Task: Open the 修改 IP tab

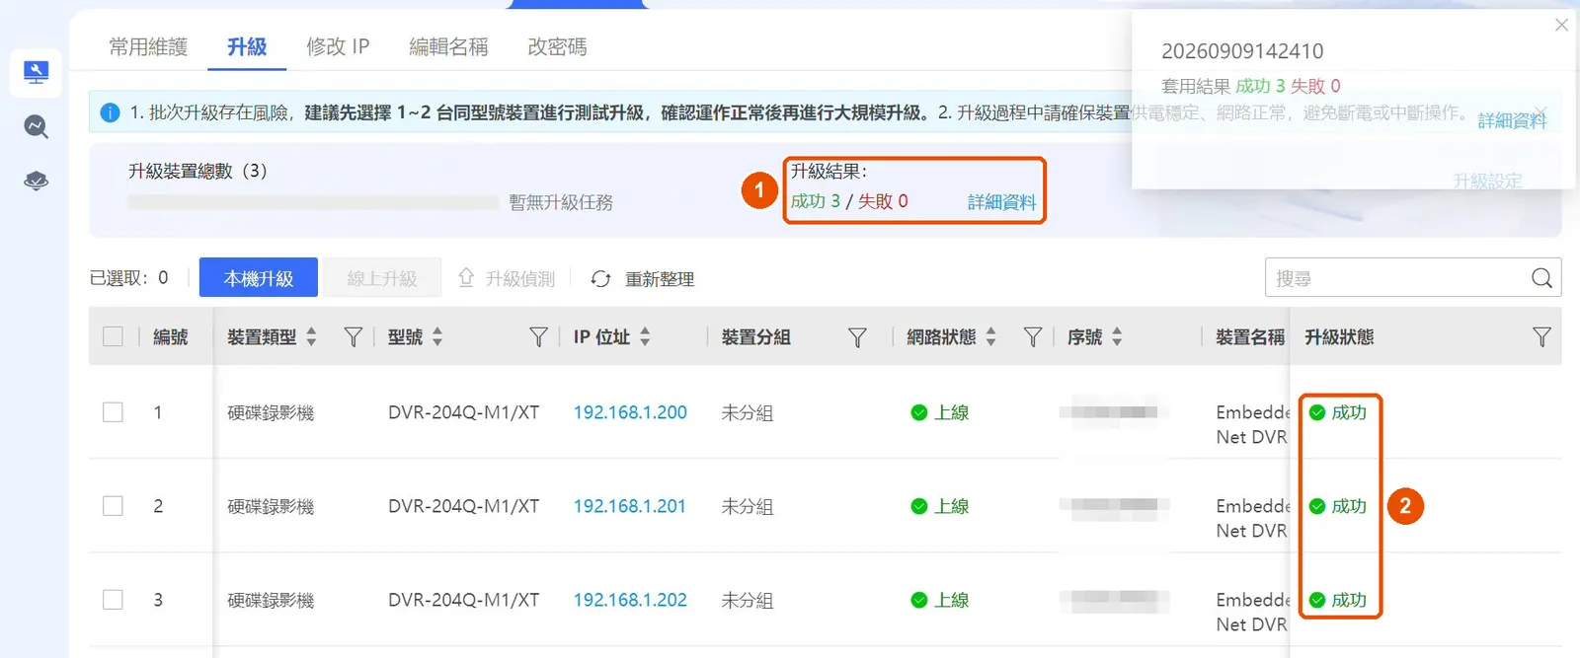Action: pos(338,46)
